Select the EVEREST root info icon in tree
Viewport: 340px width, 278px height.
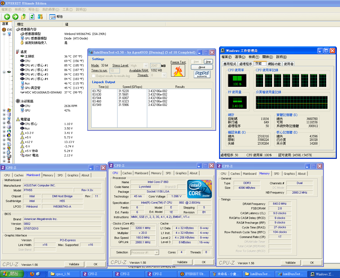tap(4, 30)
